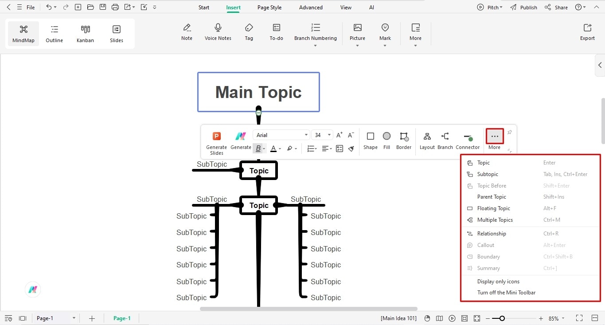
Task: Open the Border tool
Action: pyautogui.click(x=404, y=140)
